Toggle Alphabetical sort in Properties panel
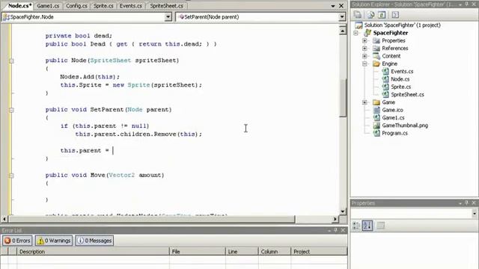This screenshot has height=269, width=479. (x=367, y=226)
